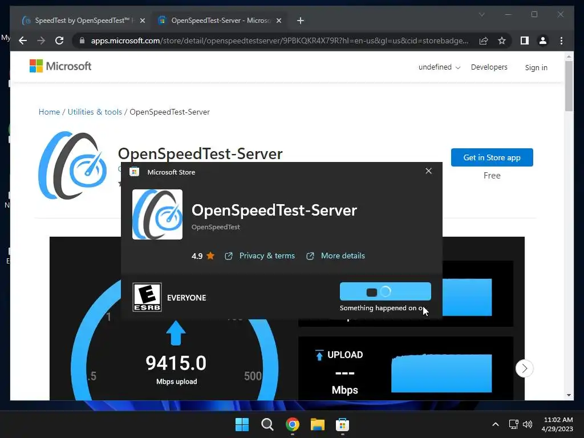Open Chrome side panel

click(525, 40)
